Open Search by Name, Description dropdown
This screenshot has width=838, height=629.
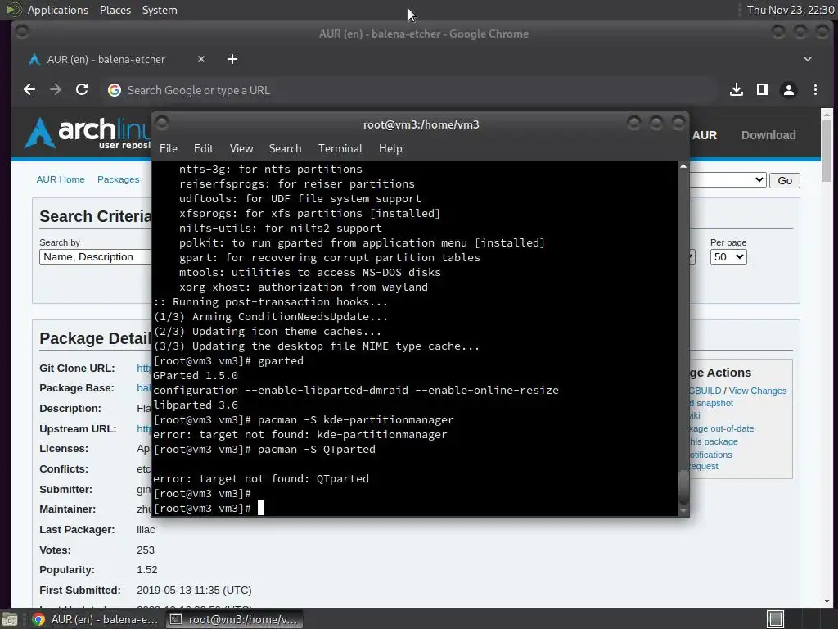[95, 256]
